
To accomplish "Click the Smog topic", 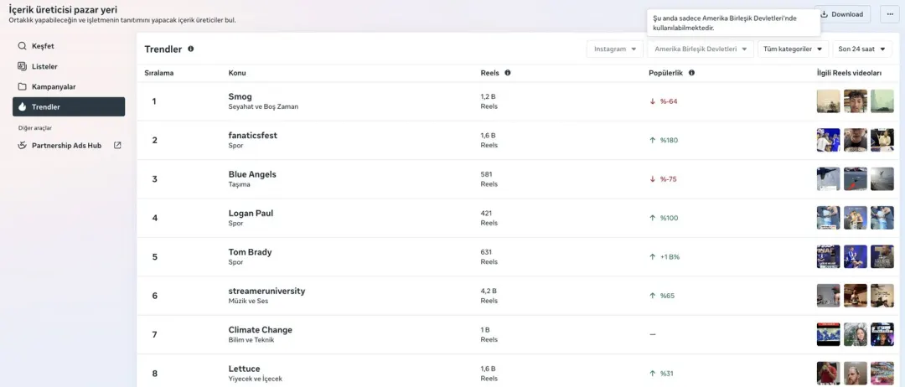I will [x=240, y=96].
